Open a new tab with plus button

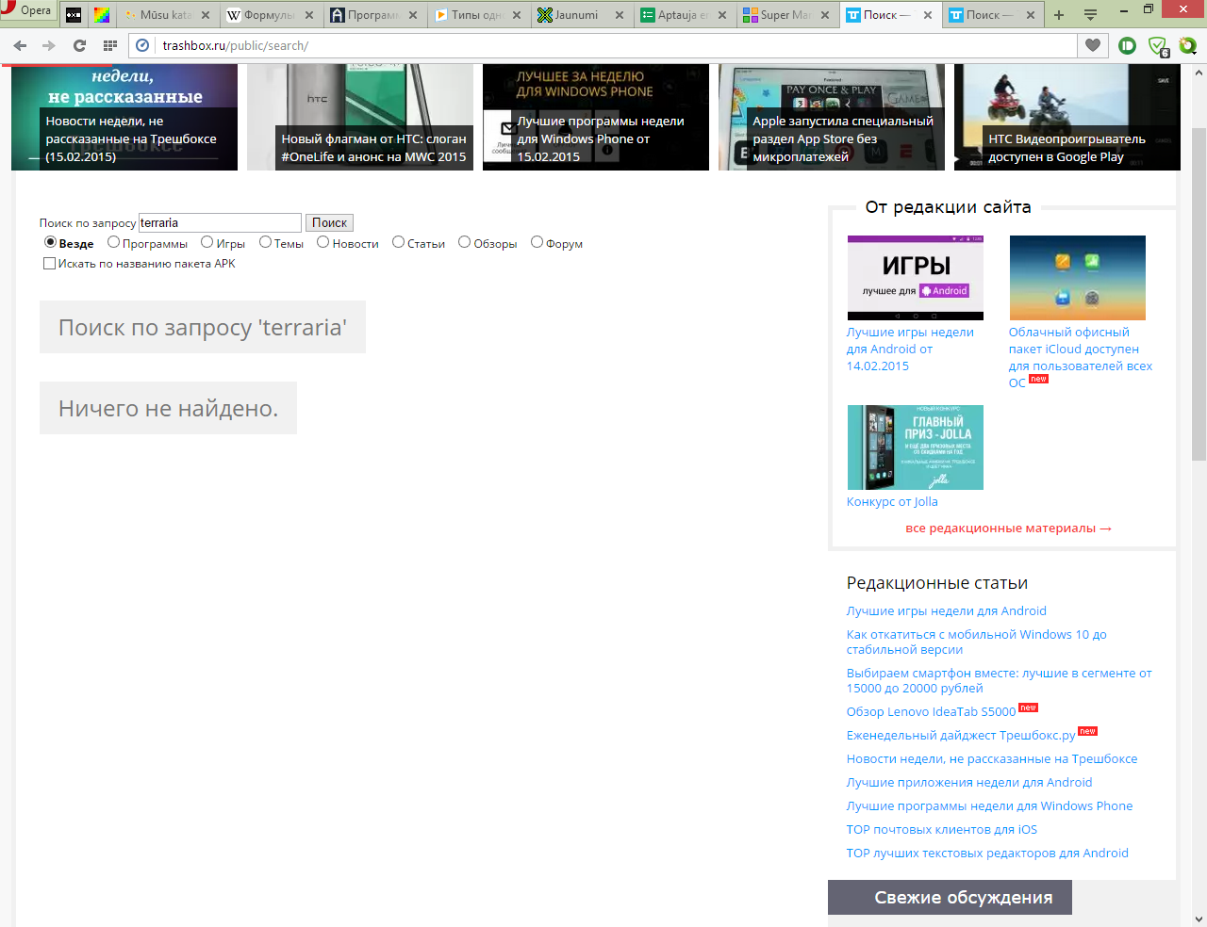(x=1059, y=15)
